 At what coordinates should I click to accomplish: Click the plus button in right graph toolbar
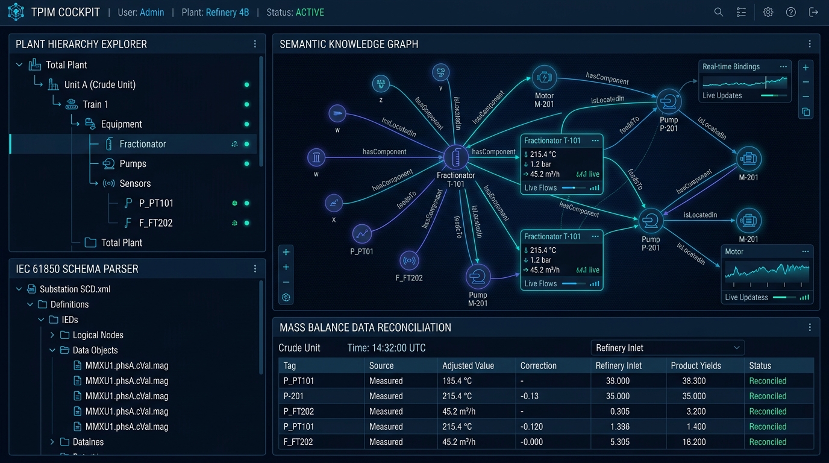(x=806, y=67)
